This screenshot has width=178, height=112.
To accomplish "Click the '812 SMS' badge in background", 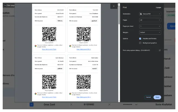I will point(171,15).
